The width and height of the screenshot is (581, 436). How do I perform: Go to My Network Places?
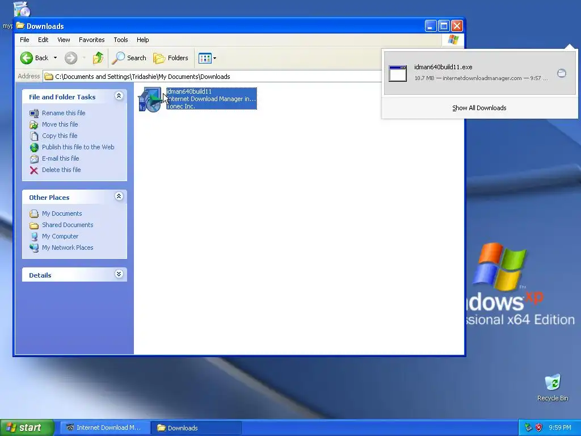coord(68,248)
